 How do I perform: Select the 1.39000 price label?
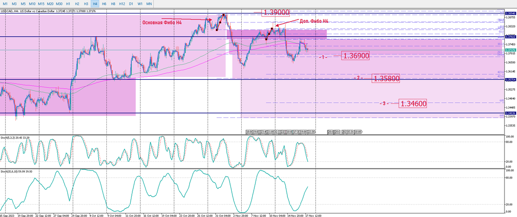pyautogui.click(x=276, y=13)
